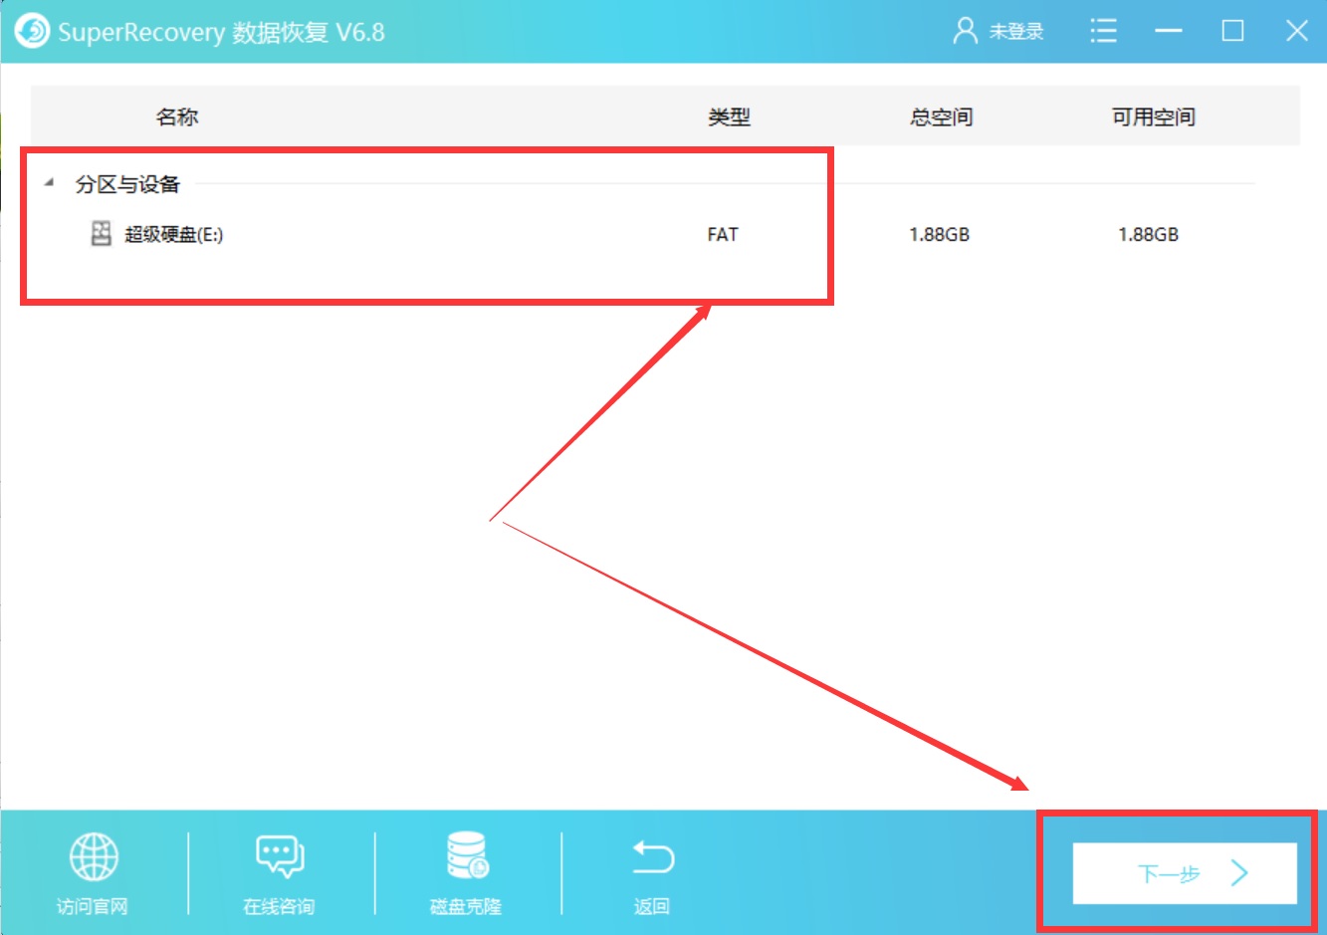Open the hamburger menu in title bar
1327x935 pixels.
pos(1103,31)
